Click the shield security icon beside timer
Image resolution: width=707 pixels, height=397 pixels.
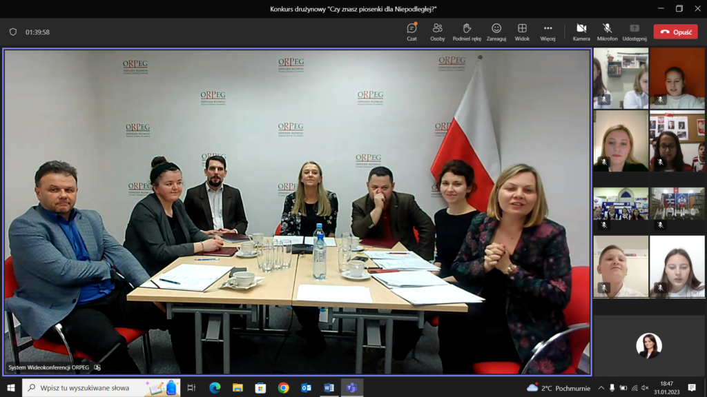coord(12,32)
